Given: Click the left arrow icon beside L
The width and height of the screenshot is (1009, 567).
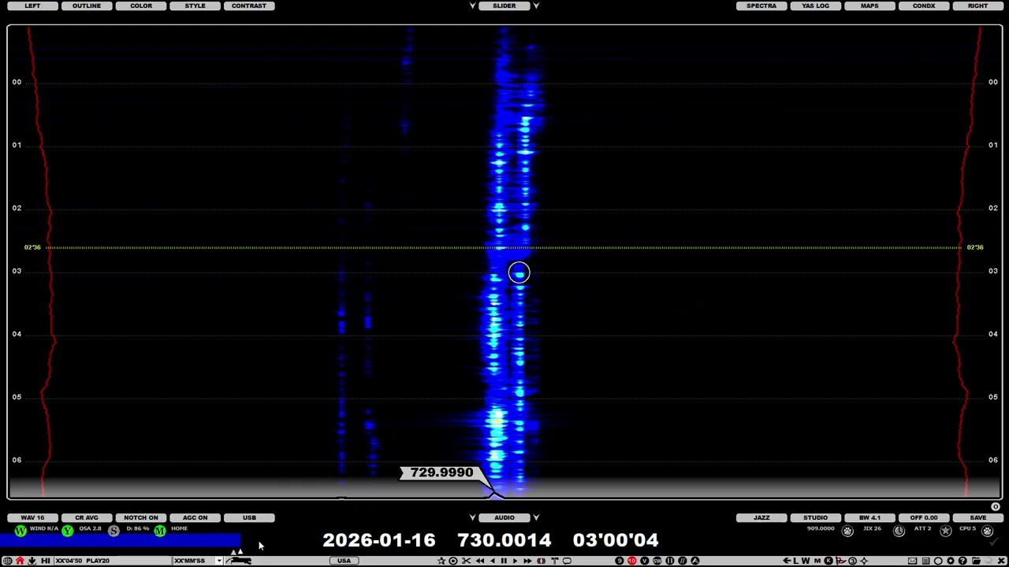Looking at the screenshot, I should (787, 561).
